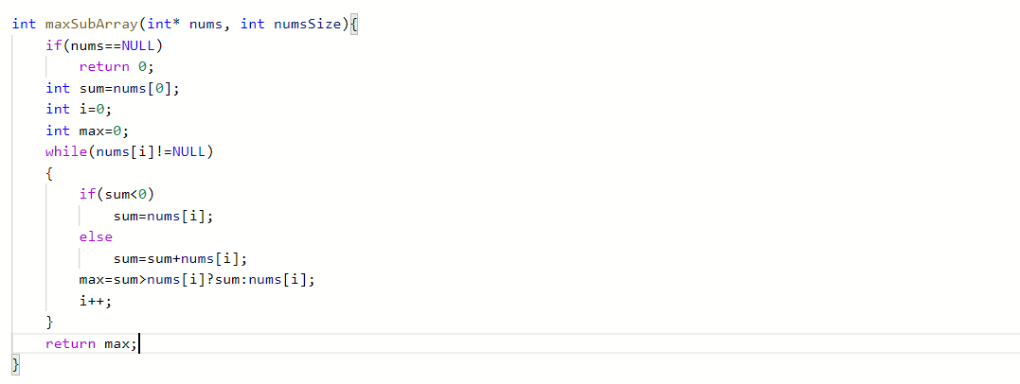Click the else keyword
This screenshot has width=1020, height=384.
(96, 237)
